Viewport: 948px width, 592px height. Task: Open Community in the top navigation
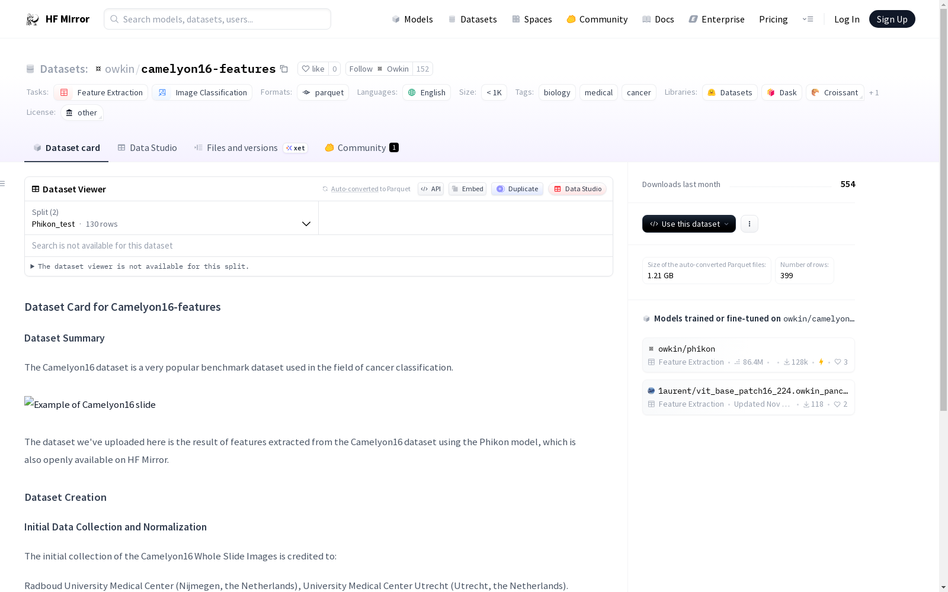(x=597, y=19)
